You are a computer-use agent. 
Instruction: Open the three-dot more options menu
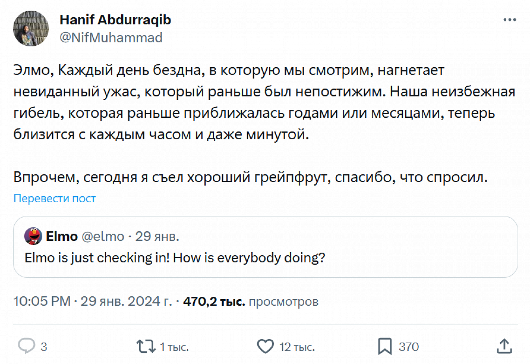click(510, 20)
